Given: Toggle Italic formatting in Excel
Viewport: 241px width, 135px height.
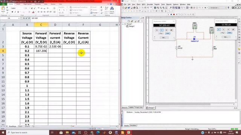Looking at the screenshot, I should (15, 12).
